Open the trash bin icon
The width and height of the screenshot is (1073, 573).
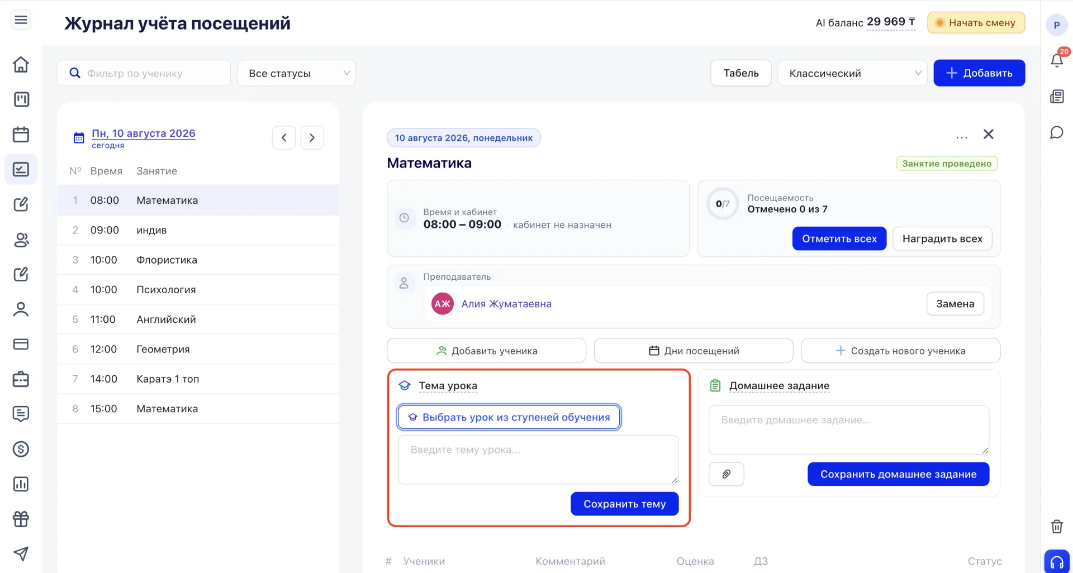[x=1057, y=526]
